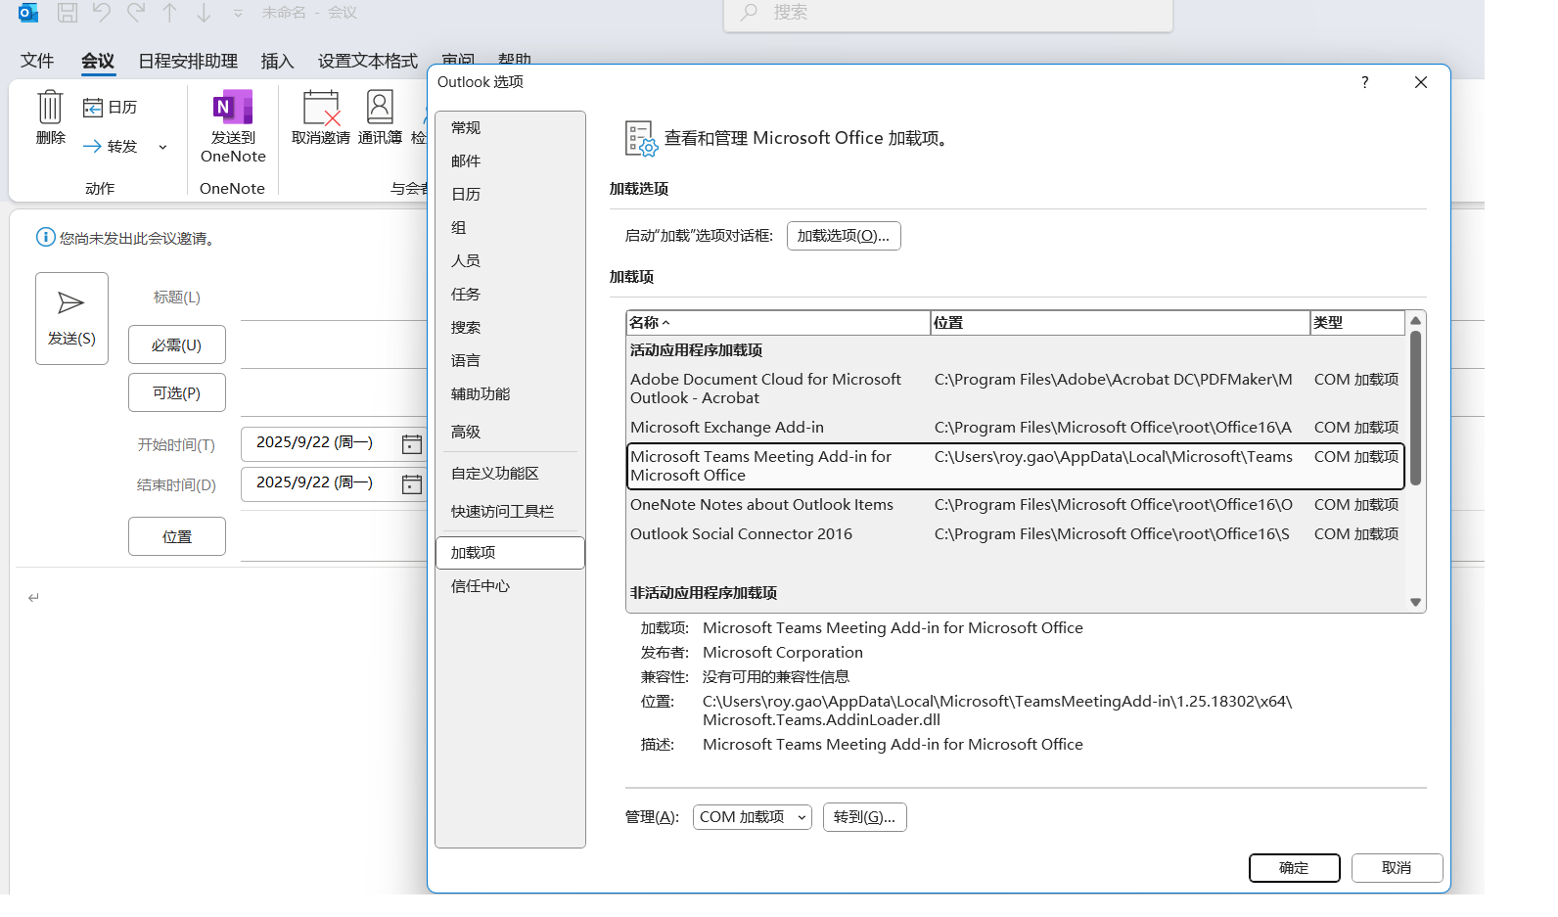Viewport: 1558px width, 917px height.
Task: Click the Delete (删除) trash icon
Action: click(x=50, y=108)
